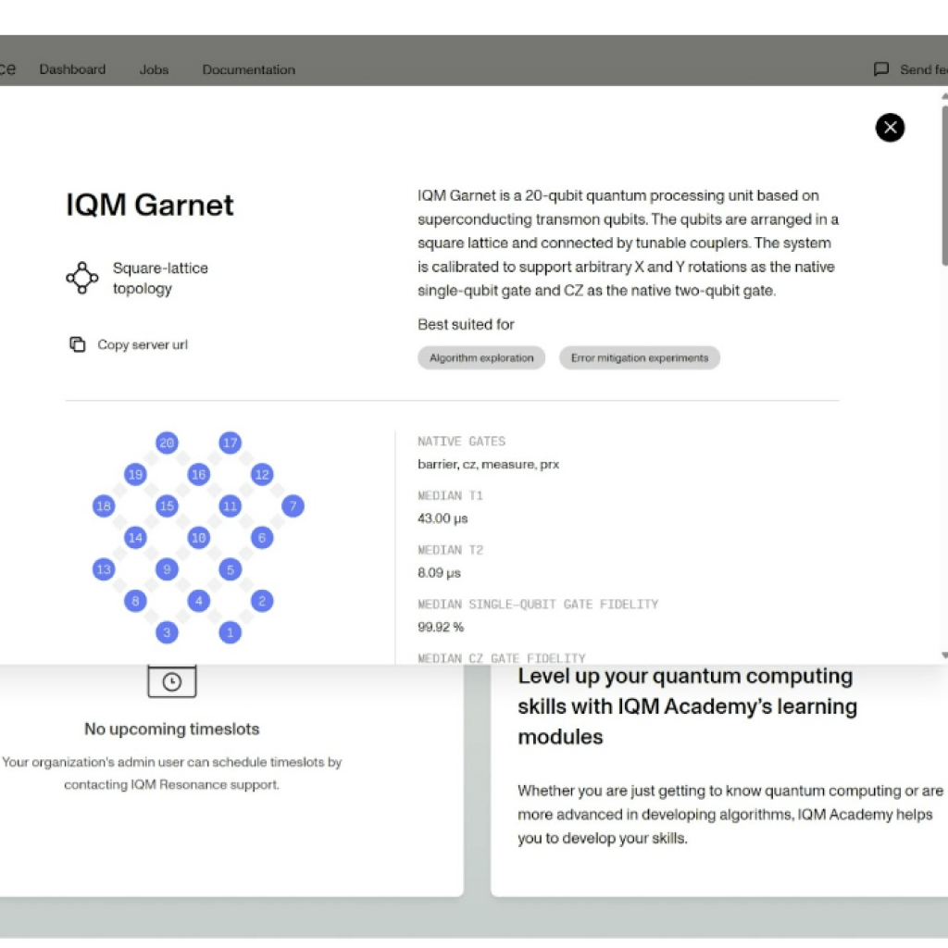This screenshot has width=948, height=948.
Task: Select qubit 6 in the lattice diagram
Action: coord(262,538)
